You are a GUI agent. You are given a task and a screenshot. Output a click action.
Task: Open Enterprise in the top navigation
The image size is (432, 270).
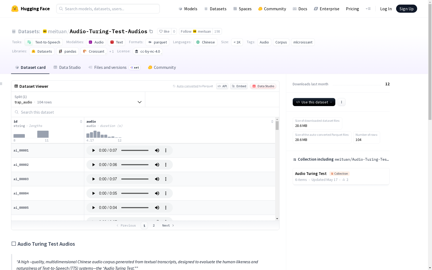[x=327, y=9]
